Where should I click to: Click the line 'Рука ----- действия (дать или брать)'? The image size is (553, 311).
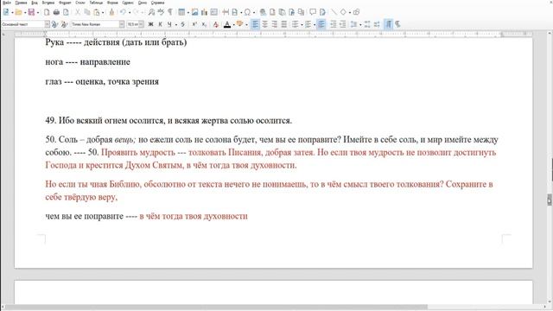(116, 42)
